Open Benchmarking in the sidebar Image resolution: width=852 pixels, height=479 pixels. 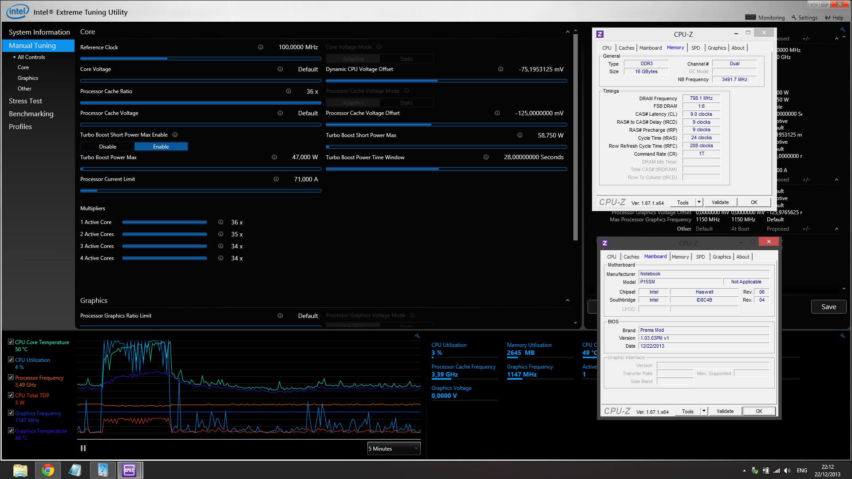coord(31,114)
